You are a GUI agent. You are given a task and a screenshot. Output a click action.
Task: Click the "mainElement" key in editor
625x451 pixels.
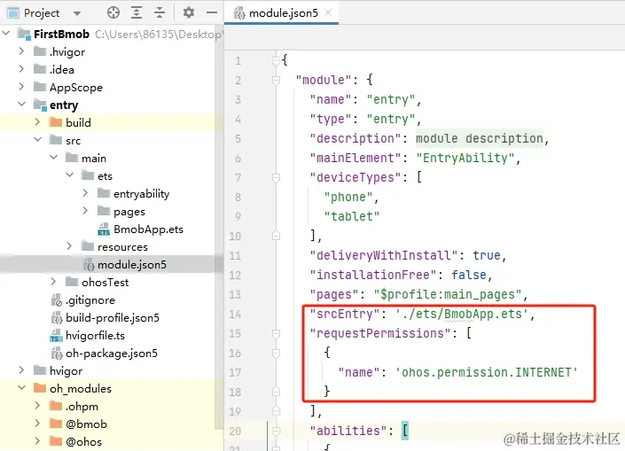[355, 159]
